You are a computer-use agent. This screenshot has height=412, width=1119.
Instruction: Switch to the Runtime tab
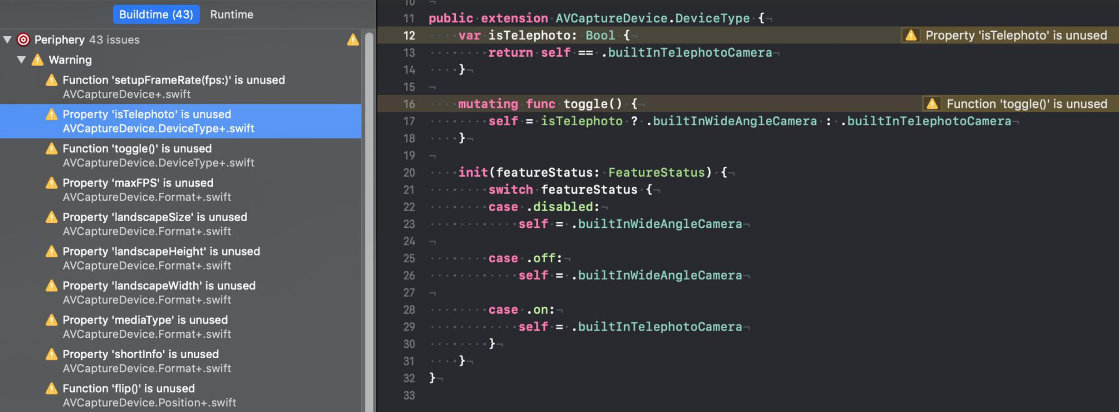(x=232, y=14)
